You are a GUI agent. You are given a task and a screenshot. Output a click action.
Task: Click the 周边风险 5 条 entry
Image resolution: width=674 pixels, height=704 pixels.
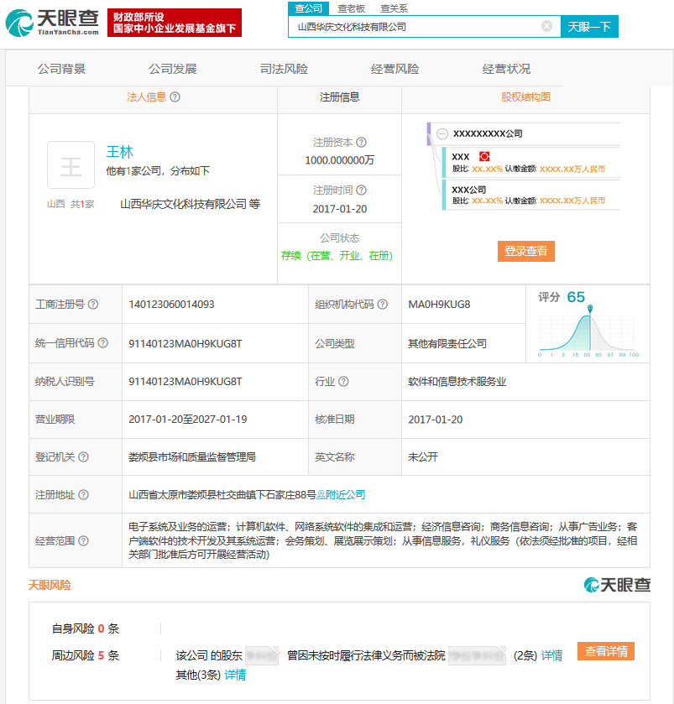86,655
